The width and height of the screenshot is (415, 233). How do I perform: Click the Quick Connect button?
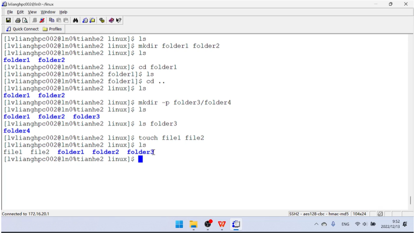[23, 29]
